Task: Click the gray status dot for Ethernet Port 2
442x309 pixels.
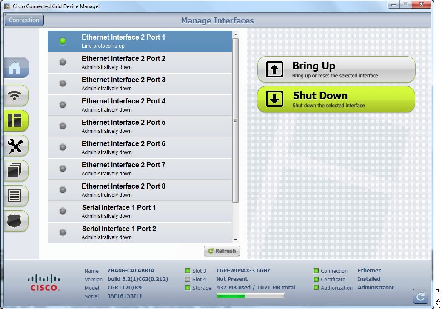Action: (x=63, y=62)
